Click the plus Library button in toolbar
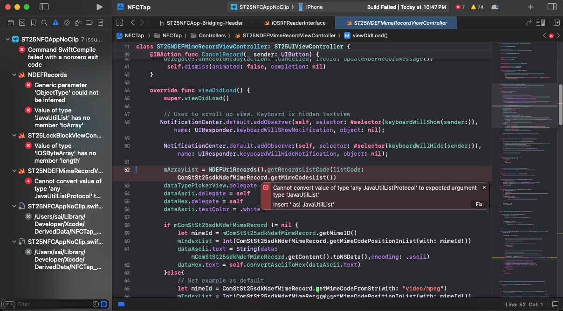This screenshot has width=563, height=311. click(531, 7)
